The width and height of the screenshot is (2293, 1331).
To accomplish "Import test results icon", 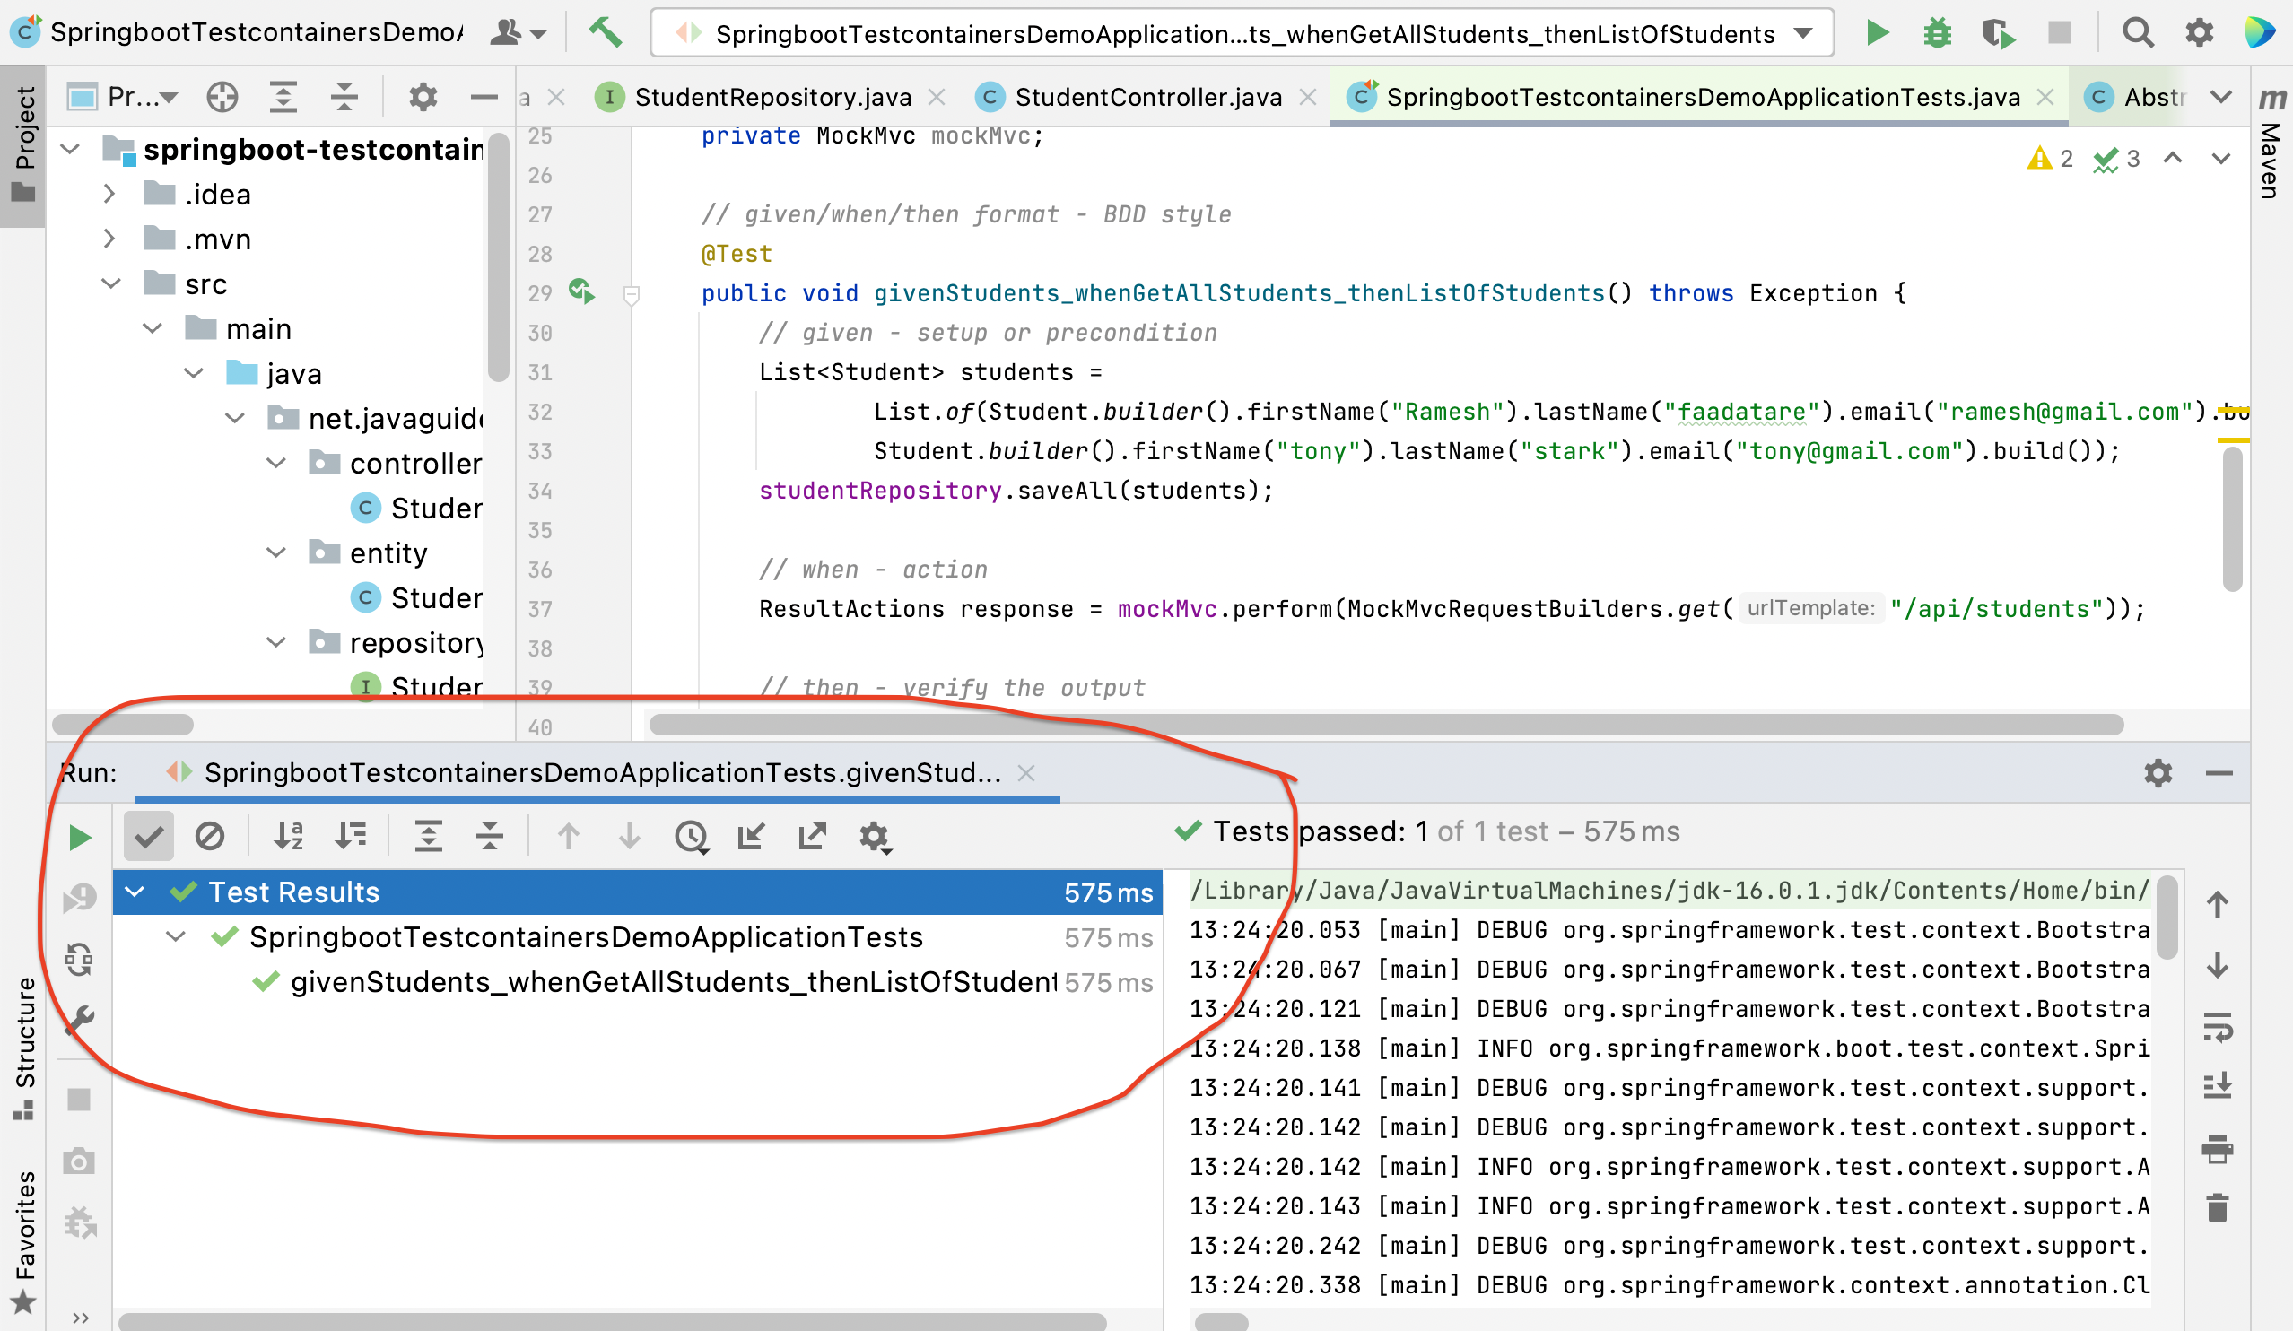I will [751, 836].
